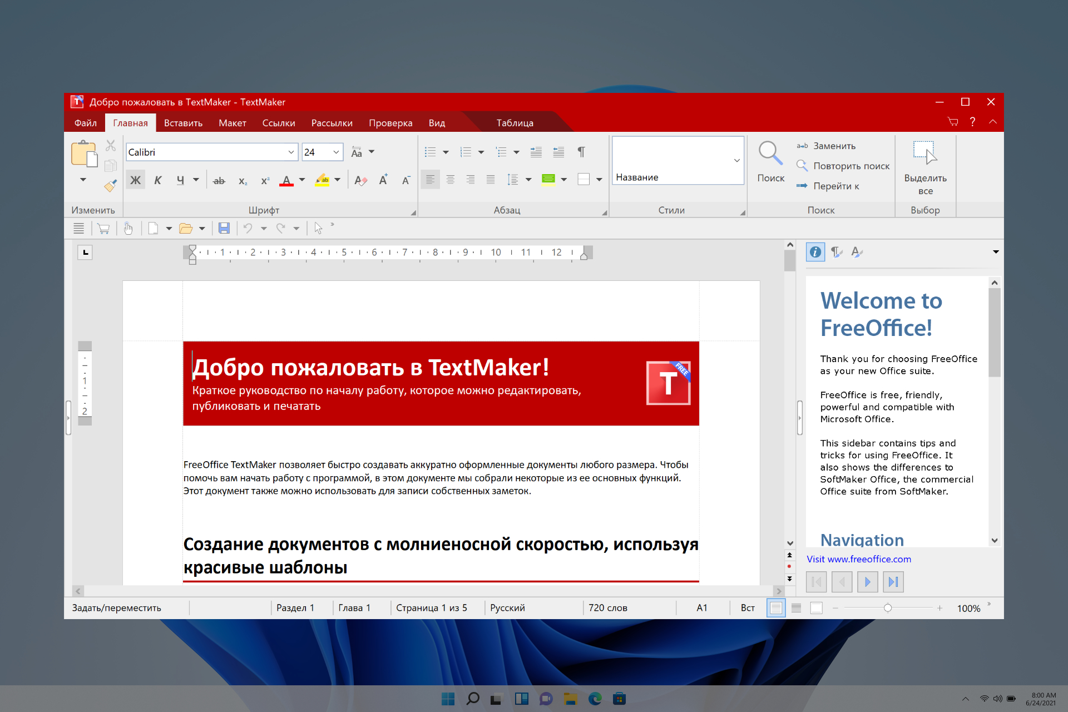The image size is (1068, 712).
Task: Expand the font size 24 dropdown
Action: tap(336, 152)
